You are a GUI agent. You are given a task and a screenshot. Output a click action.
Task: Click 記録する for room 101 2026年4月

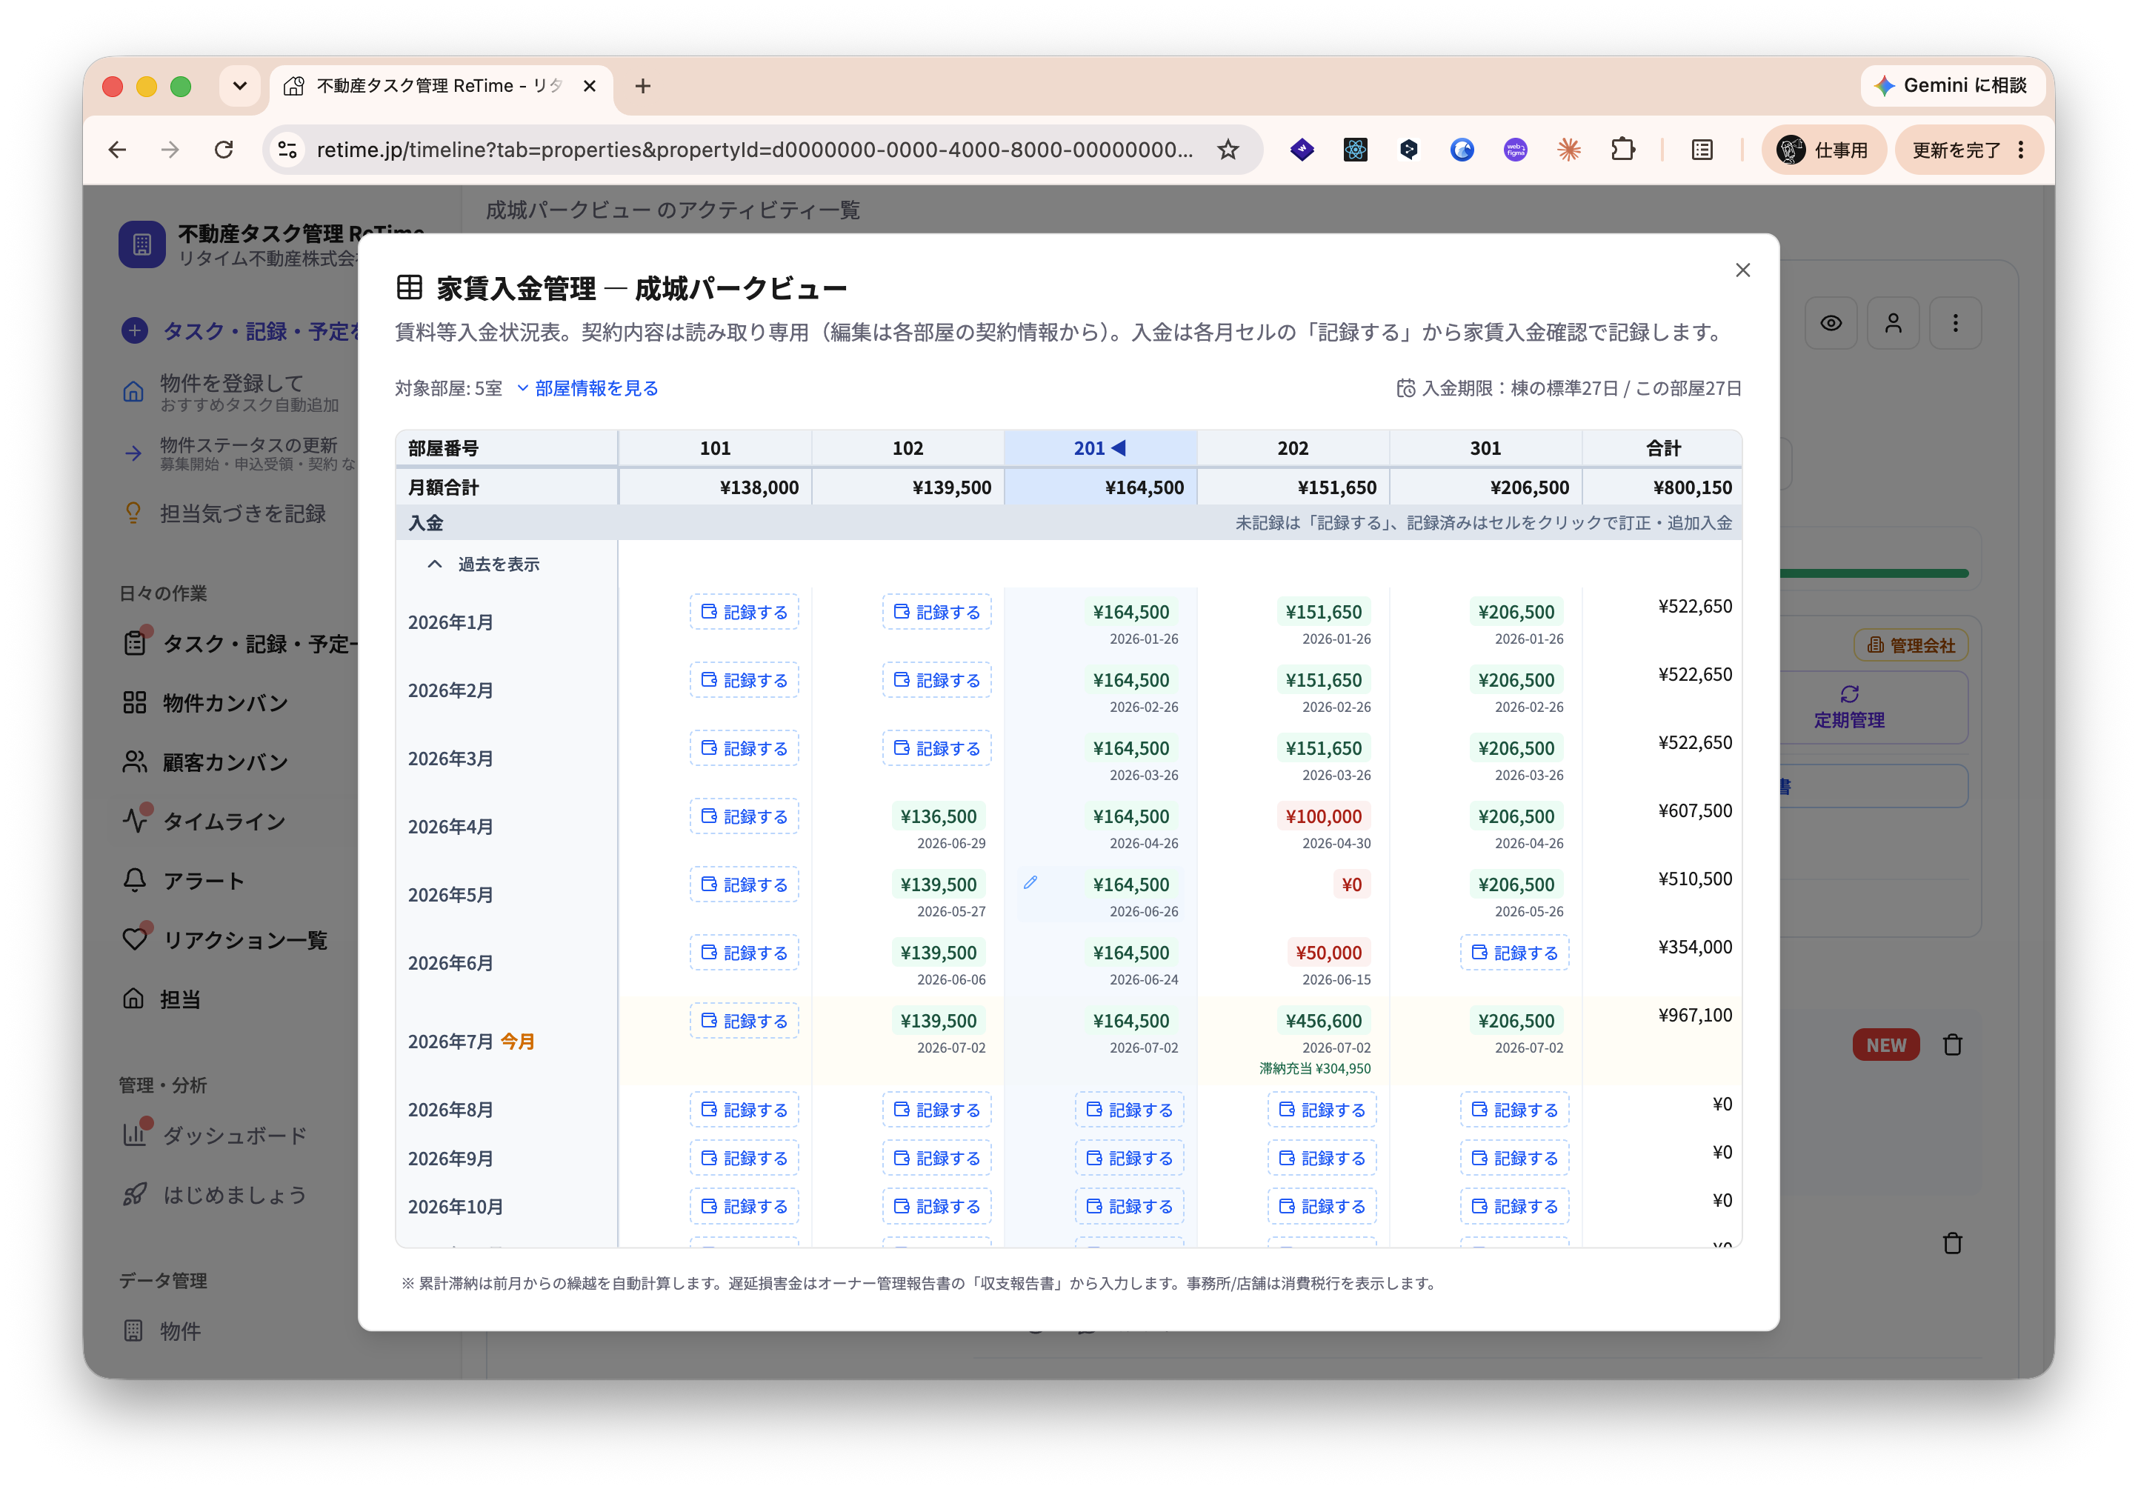pyautogui.click(x=744, y=816)
